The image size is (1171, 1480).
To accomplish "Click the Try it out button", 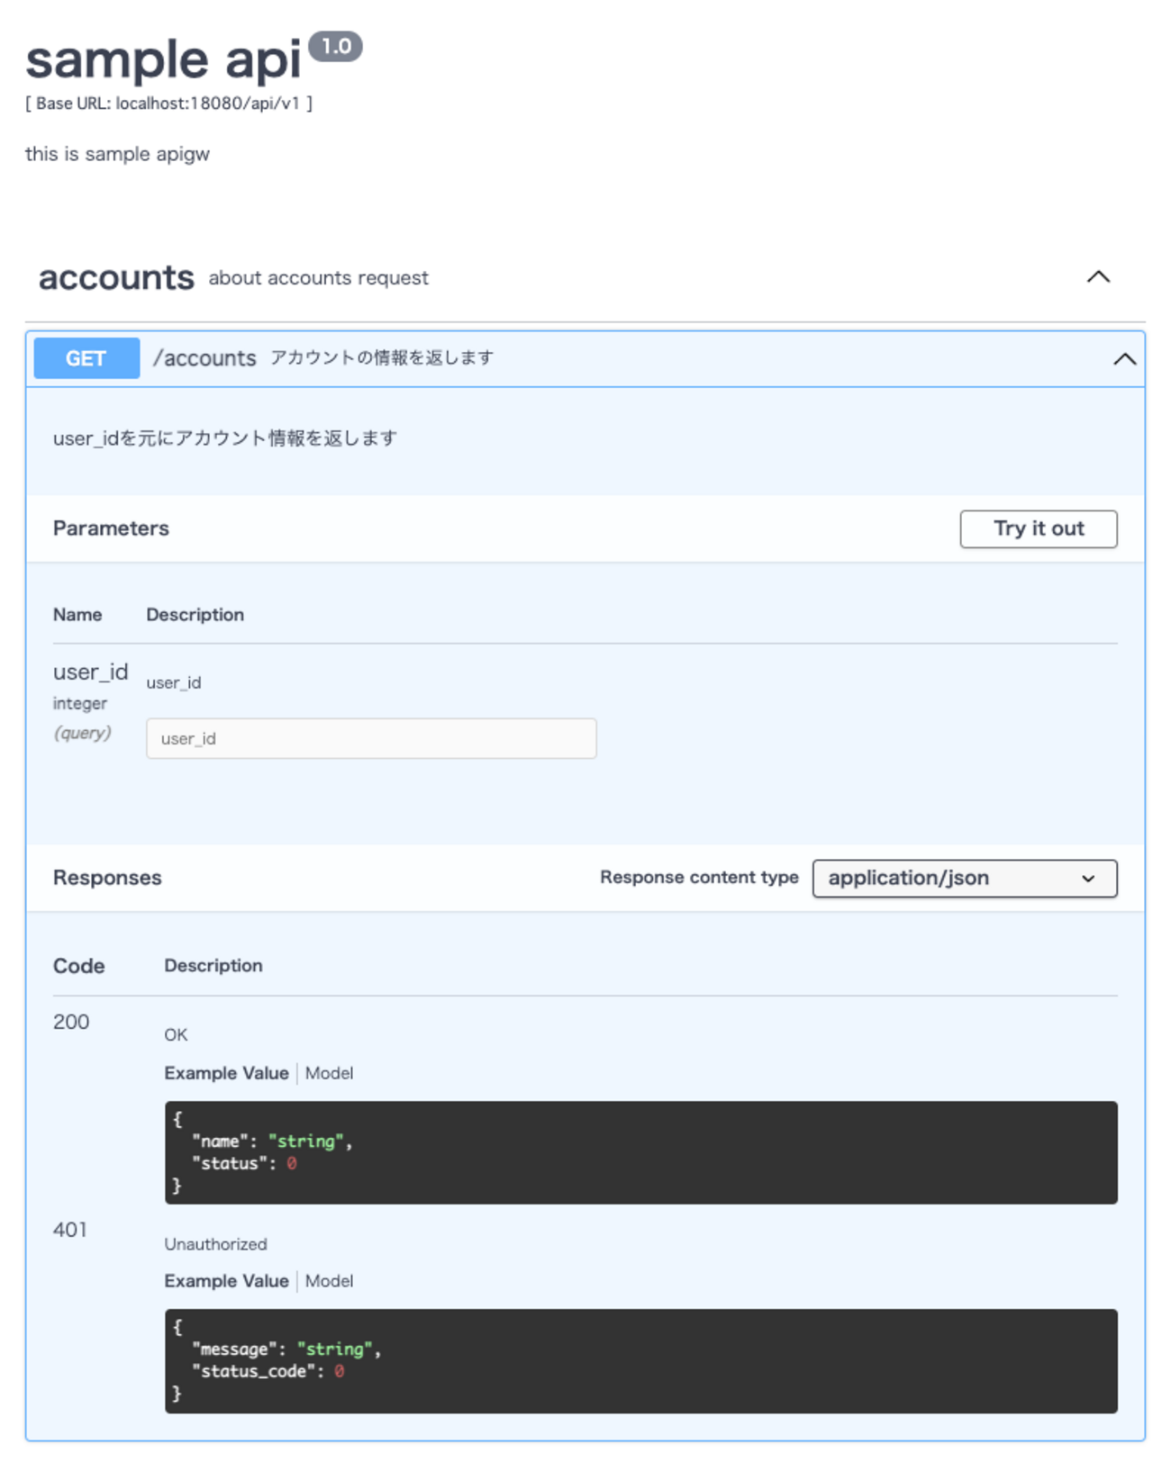I will click(x=1039, y=528).
